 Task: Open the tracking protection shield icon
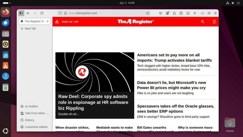coord(60,13)
